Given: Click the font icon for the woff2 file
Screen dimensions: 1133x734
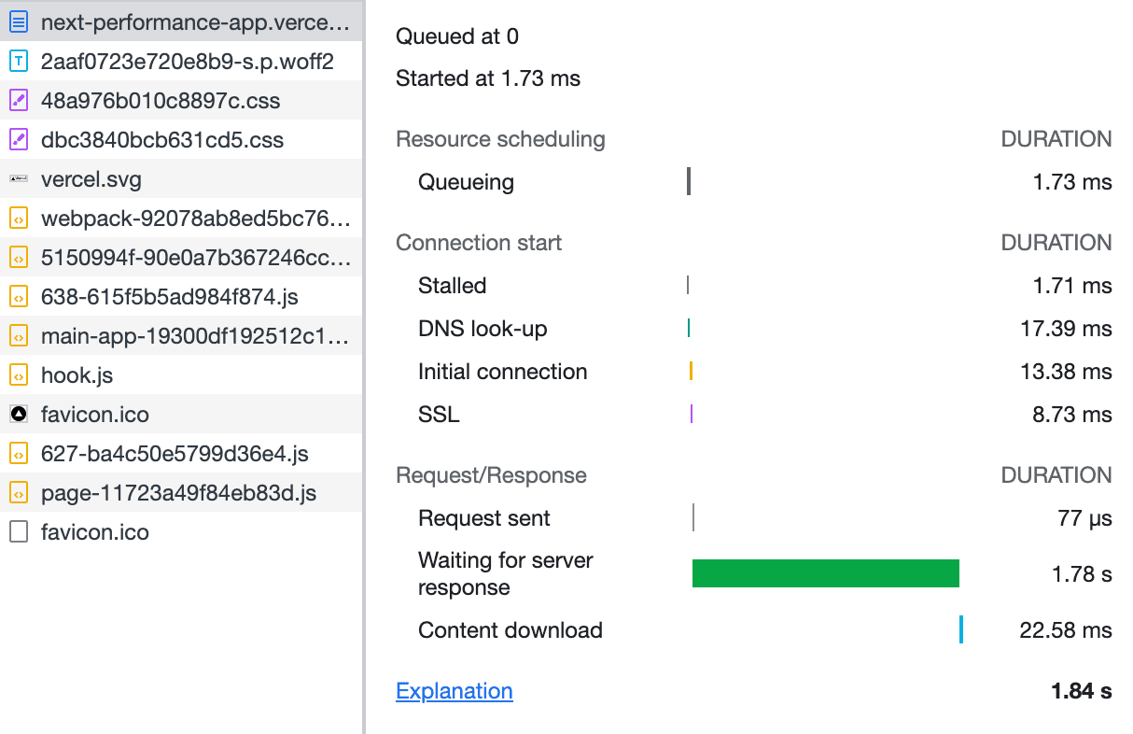Looking at the screenshot, I should (x=19, y=62).
